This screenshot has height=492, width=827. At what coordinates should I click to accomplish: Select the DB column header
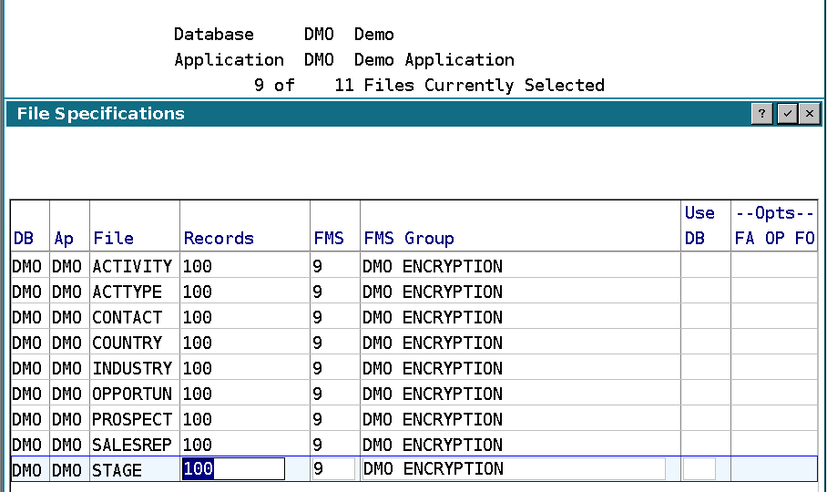[24, 239]
